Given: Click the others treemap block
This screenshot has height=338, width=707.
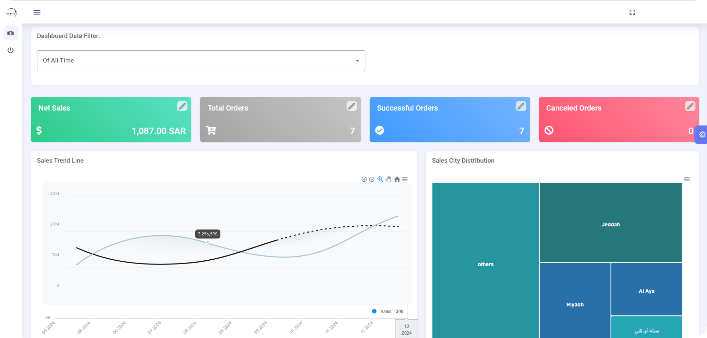Looking at the screenshot, I should click(x=486, y=260).
